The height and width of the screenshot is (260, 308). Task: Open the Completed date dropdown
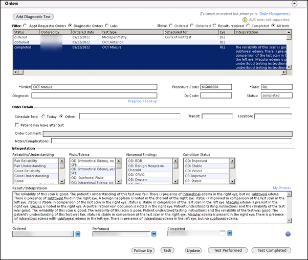(x=230, y=233)
